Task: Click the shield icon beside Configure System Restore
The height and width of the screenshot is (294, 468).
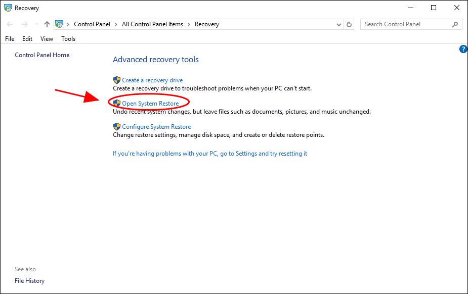Action: tap(117, 127)
